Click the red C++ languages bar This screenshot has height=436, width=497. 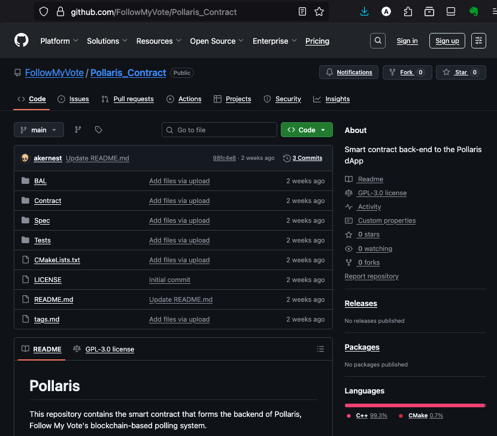pyautogui.click(x=414, y=405)
